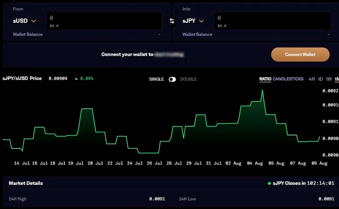This screenshot has width=339, height=209.
Task: Select the SINGLE chart mode label
Action: (156, 79)
